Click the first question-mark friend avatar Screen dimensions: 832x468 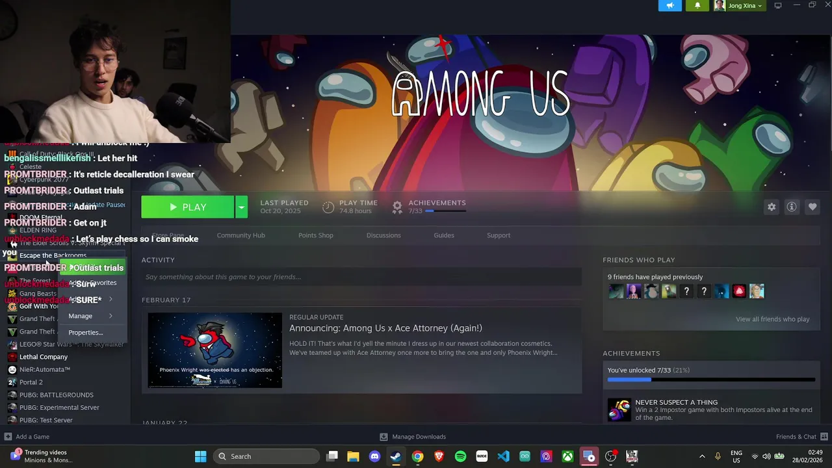pos(686,291)
